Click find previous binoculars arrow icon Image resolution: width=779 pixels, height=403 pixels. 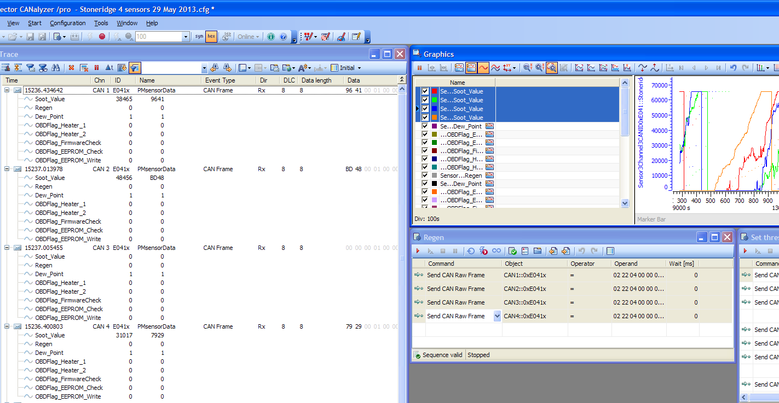pyautogui.click(x=214, y=68)
